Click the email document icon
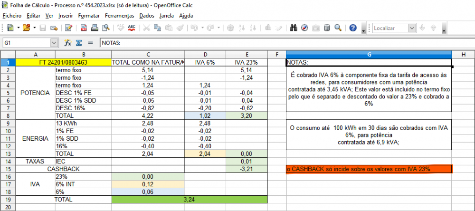This screenshot has width=475, height=211. pos(54,28)
